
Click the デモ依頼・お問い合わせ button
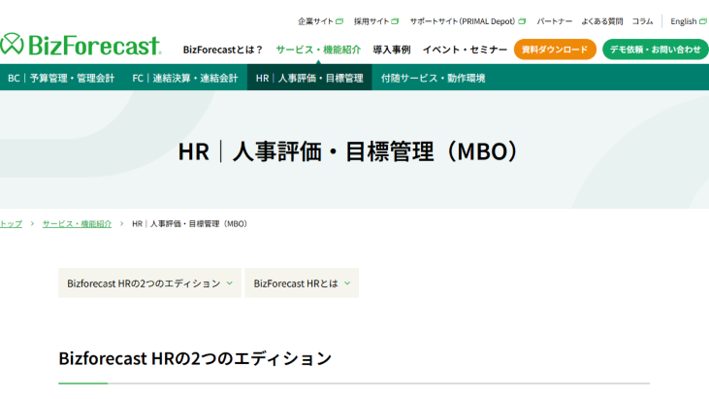pyautogui.click(x=656, y=50)
